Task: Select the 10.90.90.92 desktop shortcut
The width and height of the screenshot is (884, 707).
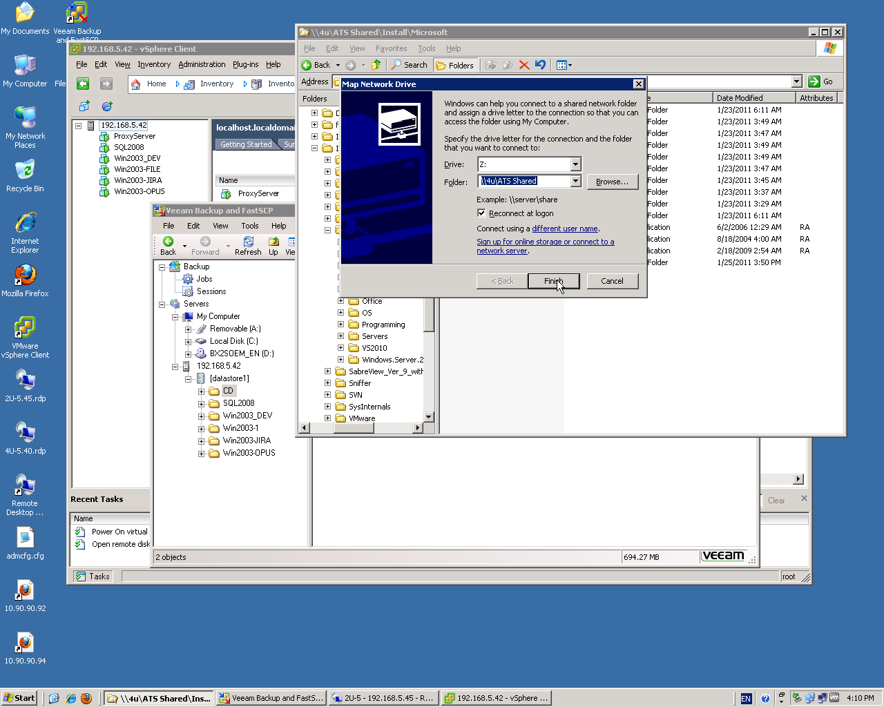Action: [x=25, y=595]
